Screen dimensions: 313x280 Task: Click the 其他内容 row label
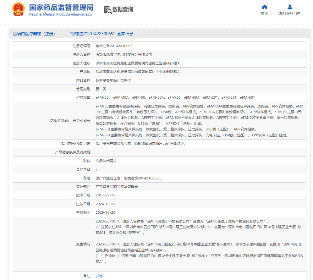click(83, 169)
